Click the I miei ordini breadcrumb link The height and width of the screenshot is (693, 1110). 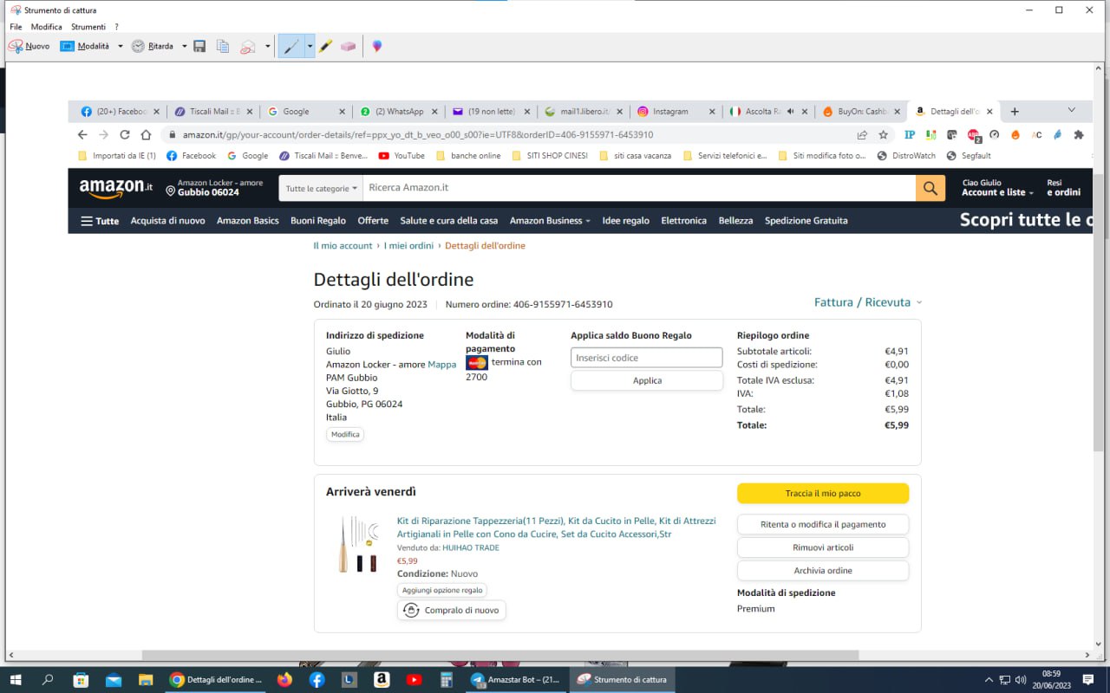[408, 246]
